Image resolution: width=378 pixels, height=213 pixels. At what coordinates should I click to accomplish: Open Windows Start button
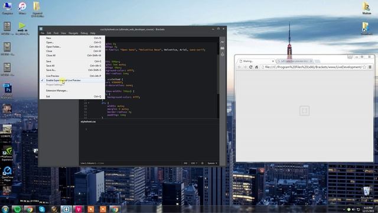(5, 209)
